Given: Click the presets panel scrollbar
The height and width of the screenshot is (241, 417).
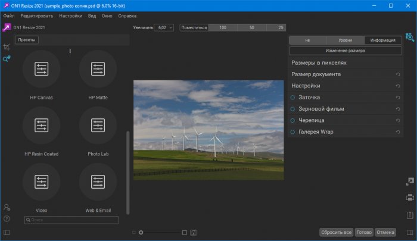Looking at the screenshot, I should (x=128, y=173).
